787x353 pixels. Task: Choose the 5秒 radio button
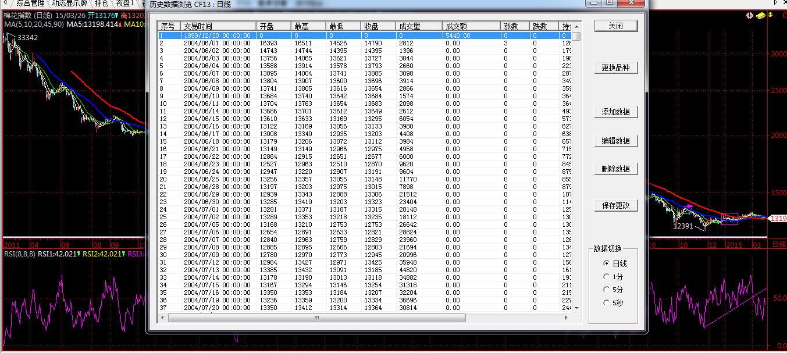pyautogui.click(x=607, y=303)
